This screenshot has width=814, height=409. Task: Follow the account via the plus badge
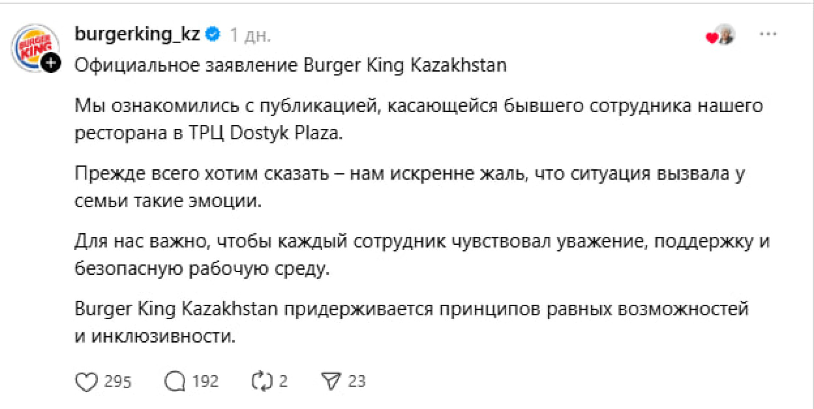tap(51, 64)
